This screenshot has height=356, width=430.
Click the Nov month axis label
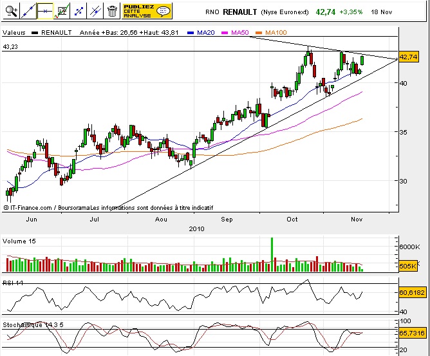(357, 220)
